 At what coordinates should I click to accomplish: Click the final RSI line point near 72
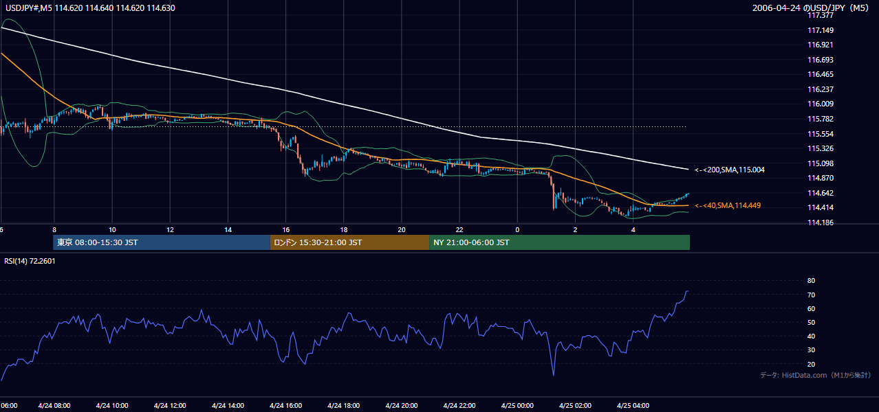[x=688, y=291]
